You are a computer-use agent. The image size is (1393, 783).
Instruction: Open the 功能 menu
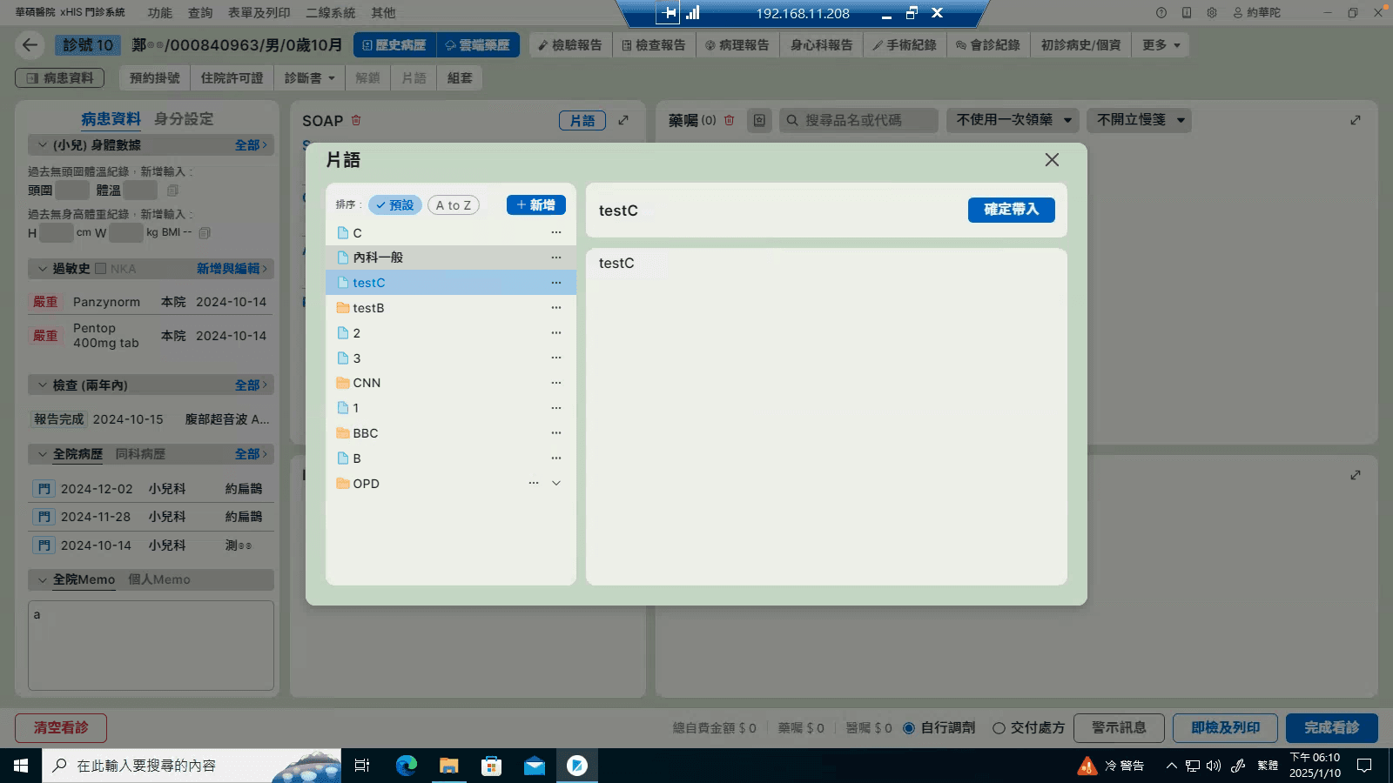pos(160,13)
